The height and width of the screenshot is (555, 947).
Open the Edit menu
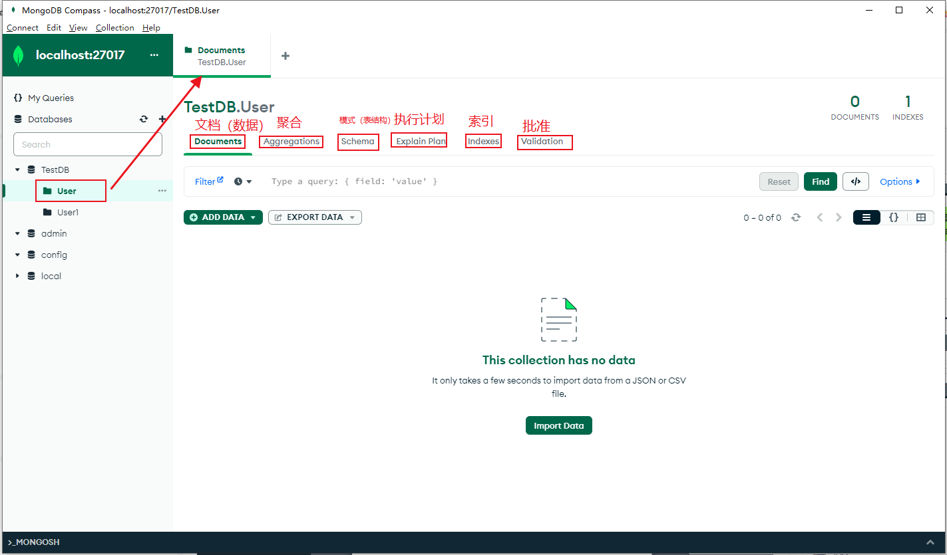54,27
